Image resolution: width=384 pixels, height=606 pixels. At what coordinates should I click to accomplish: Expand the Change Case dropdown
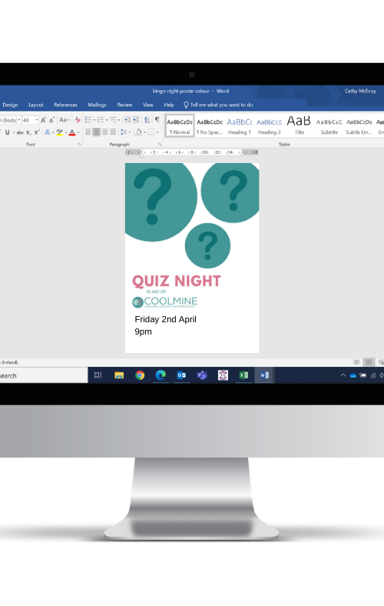click(65, 120)
